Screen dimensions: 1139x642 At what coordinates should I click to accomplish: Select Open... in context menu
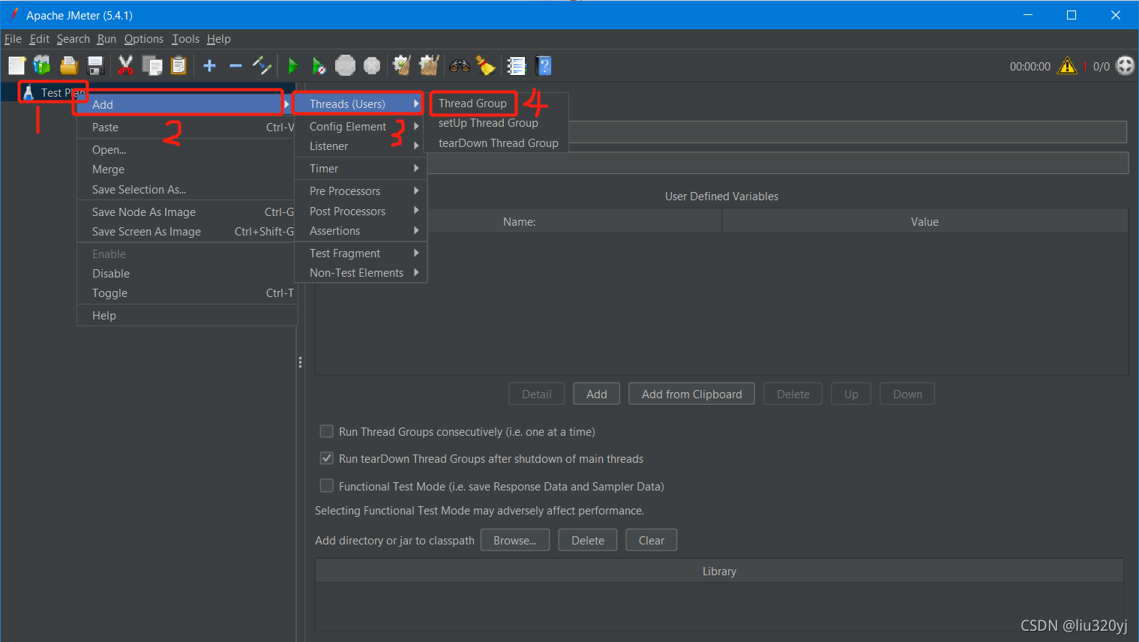187,150
